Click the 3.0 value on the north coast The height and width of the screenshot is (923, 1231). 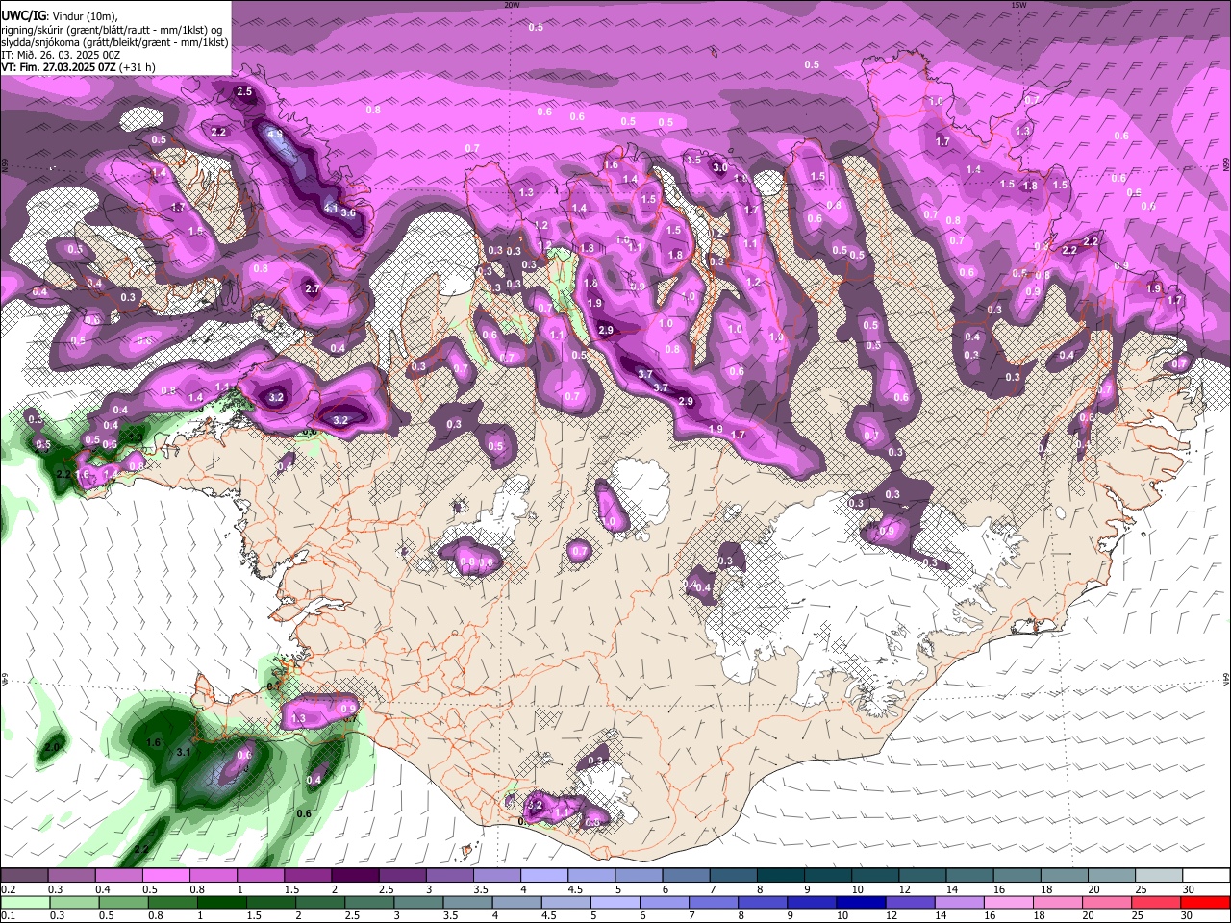click(719, 168)
